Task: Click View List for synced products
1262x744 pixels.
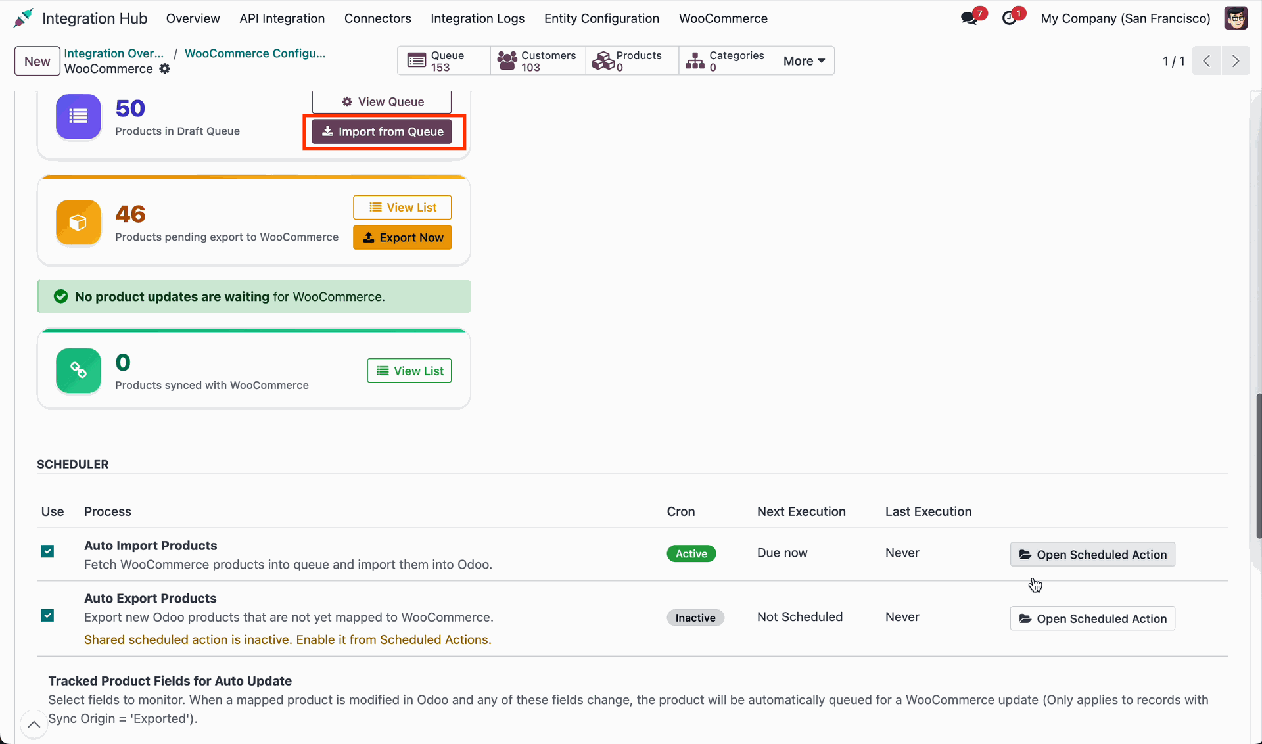Action: click(x=409, y=371)
